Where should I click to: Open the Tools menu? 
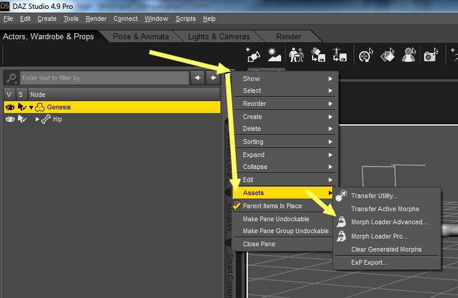pyautogui.click(x=71, y=18)
